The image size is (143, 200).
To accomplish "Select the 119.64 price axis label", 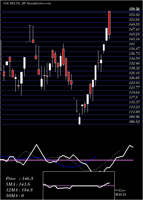I will (134, 93).
